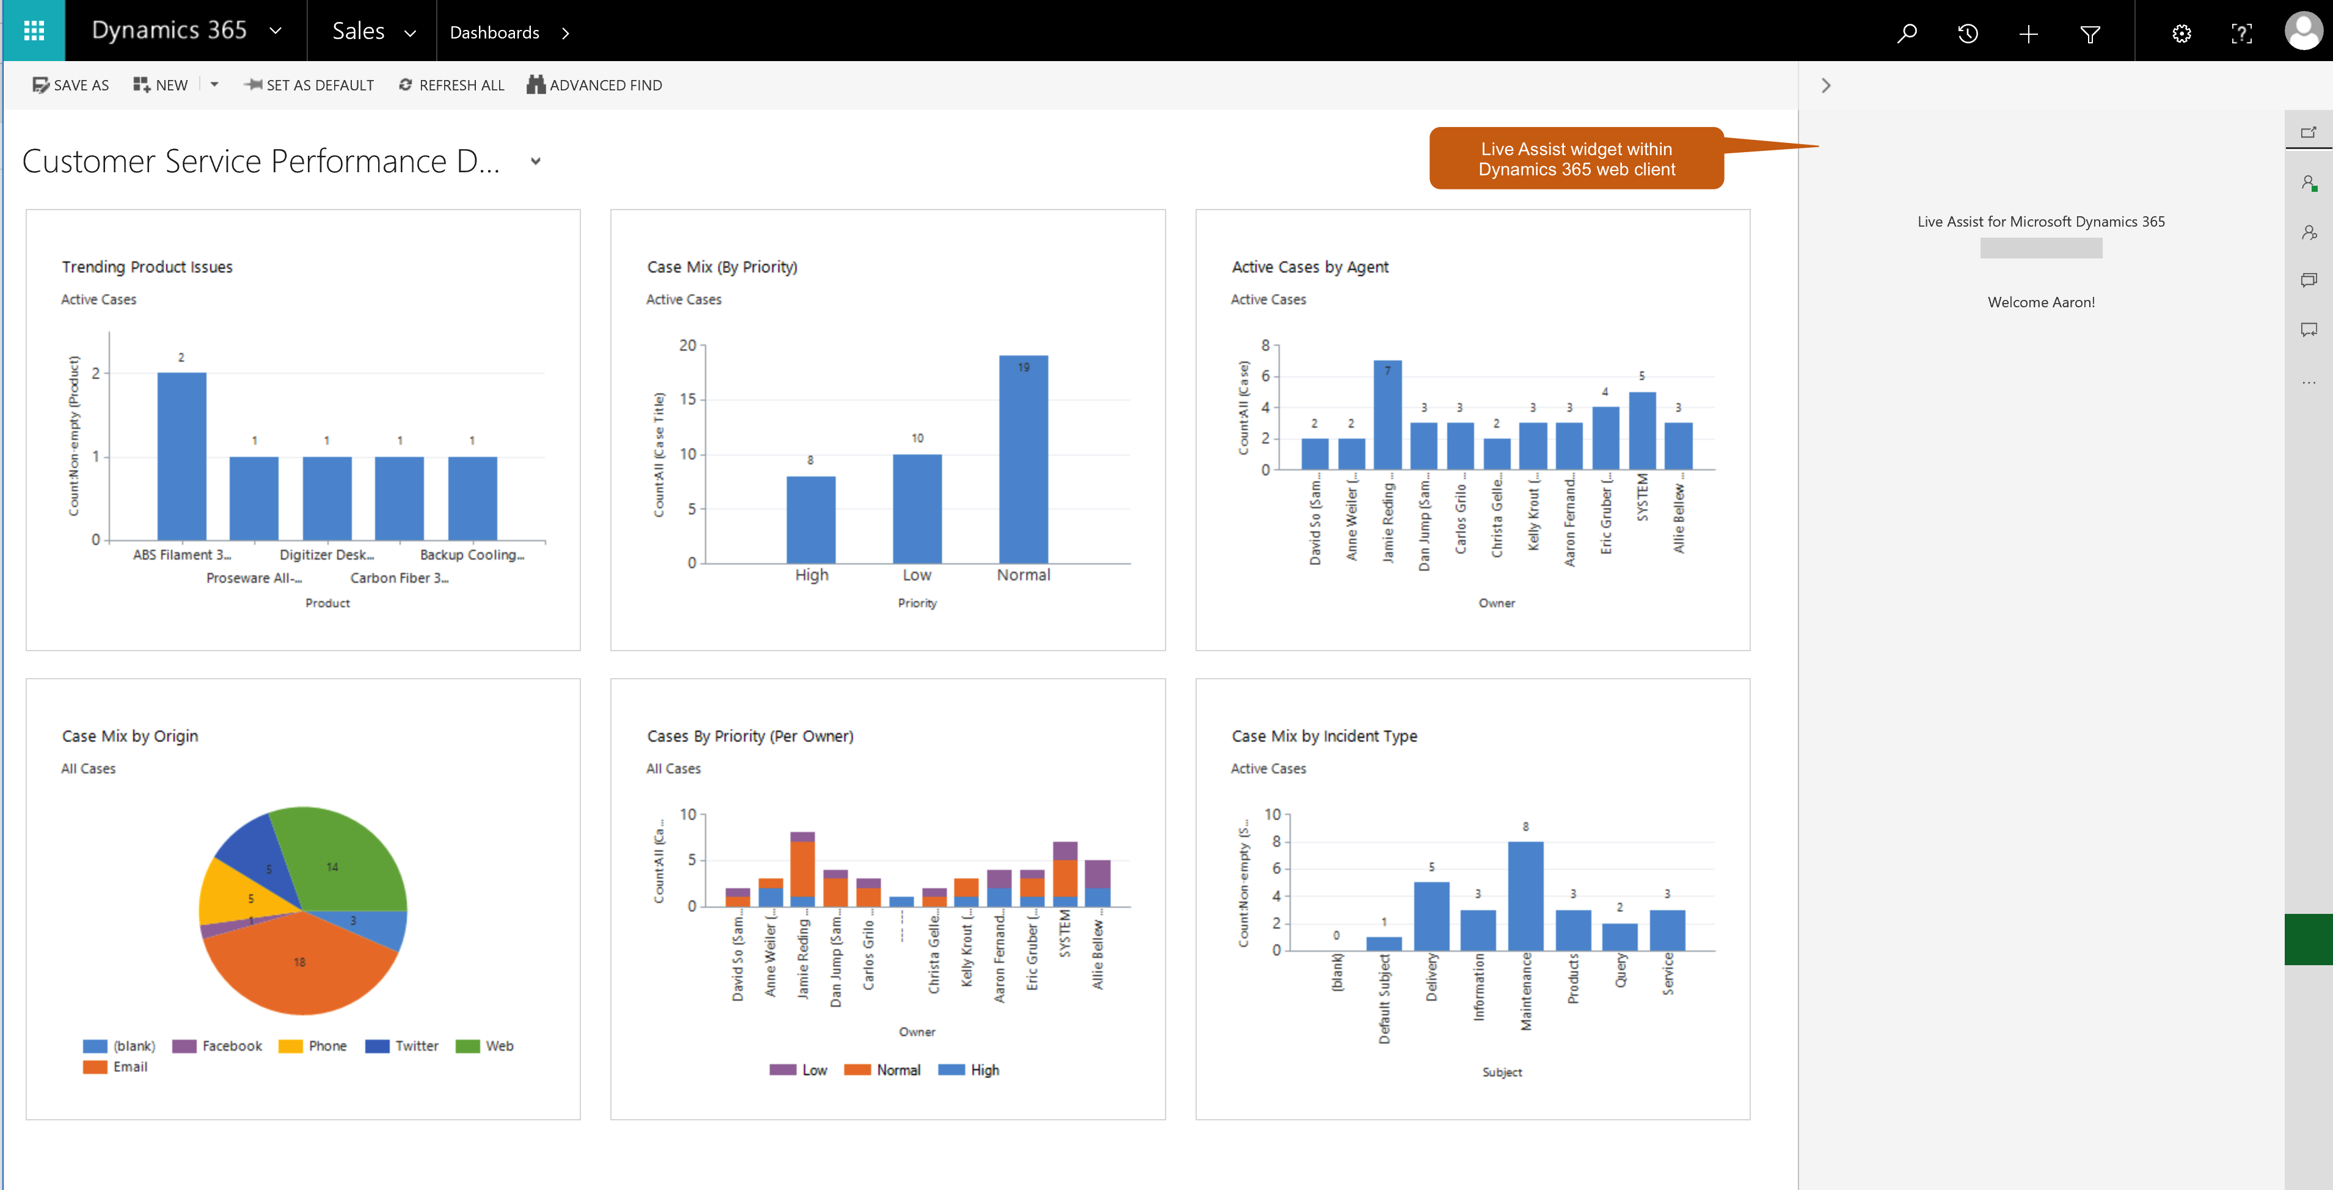This screenshot has width=2333, height=1190.
Task: Click the Case Mix by Incident Type title
Action: click(x=1324, y=736)
